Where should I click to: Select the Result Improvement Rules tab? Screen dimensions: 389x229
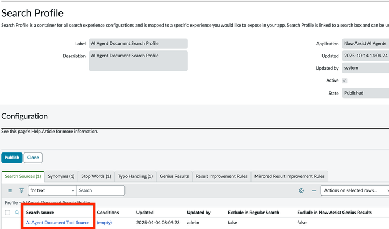point(221,176)
